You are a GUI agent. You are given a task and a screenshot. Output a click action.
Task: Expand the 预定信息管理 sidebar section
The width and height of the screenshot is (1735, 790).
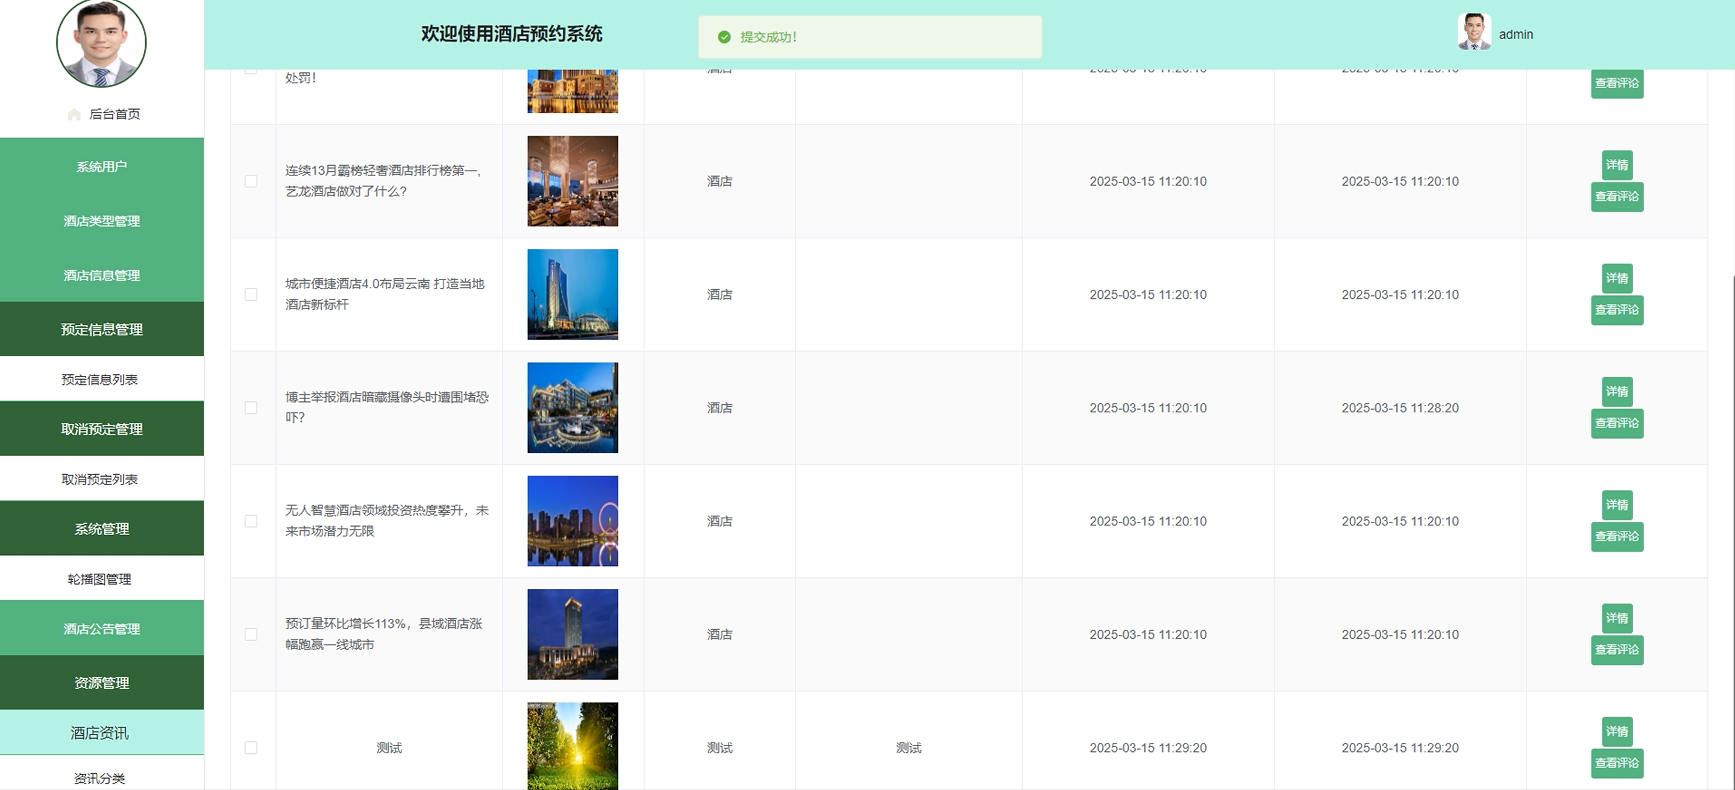pyautogui.click(x=102, y=330)
